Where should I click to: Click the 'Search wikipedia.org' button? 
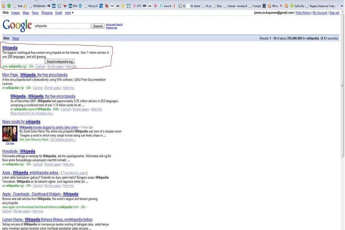point(60,61)
